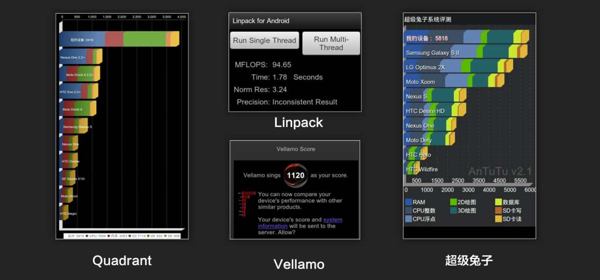Screen dimensions: 600x280
Task: Click the 总计: 3919 total in Quadrant legend
Action: (x=75, y=236)
